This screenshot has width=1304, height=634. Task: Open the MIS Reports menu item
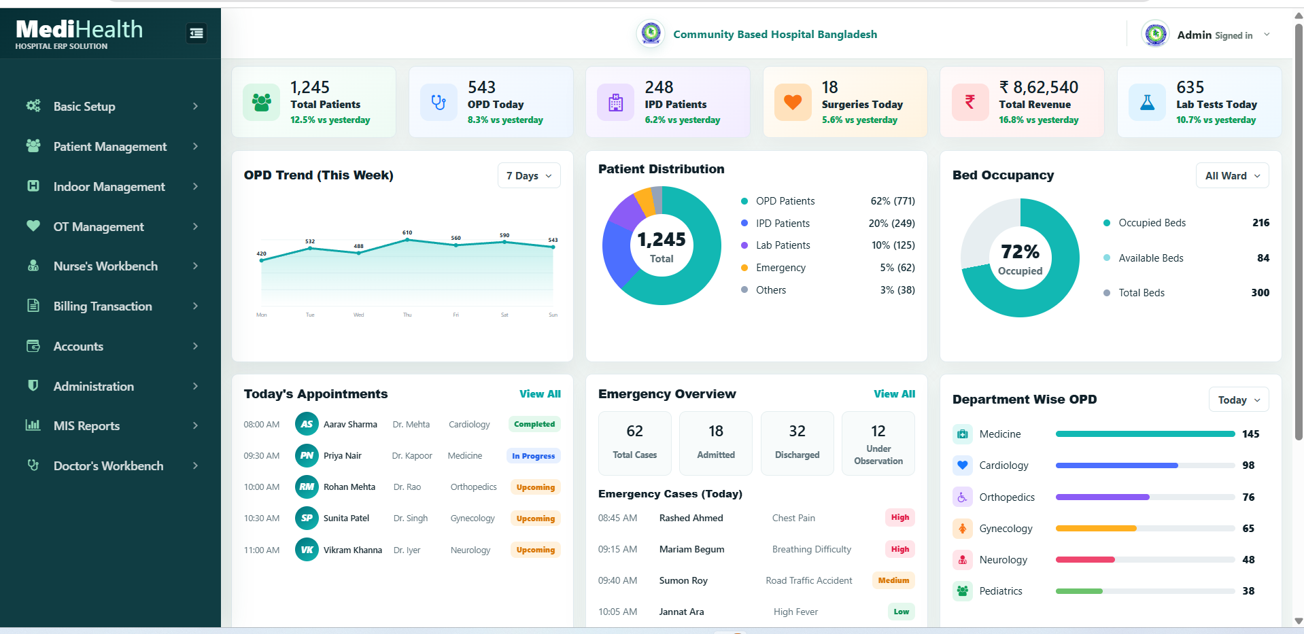[110, 425]
